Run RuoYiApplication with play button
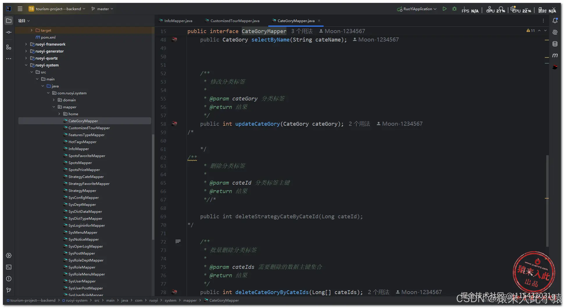This screenshot has height=308, width=564. click(444, 9)
